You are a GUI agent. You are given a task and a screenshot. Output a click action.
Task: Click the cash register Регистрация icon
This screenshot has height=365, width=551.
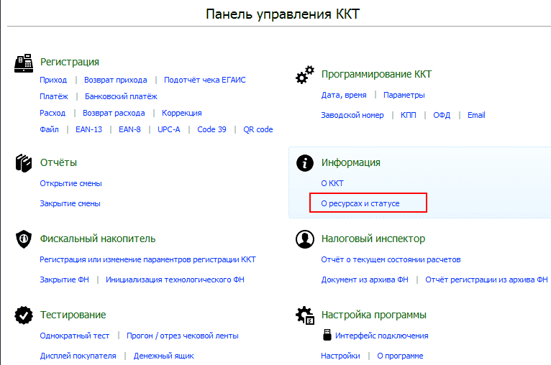pos(24,63)
